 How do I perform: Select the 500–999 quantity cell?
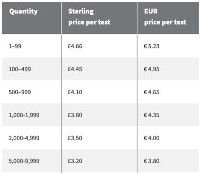point(20,92)
